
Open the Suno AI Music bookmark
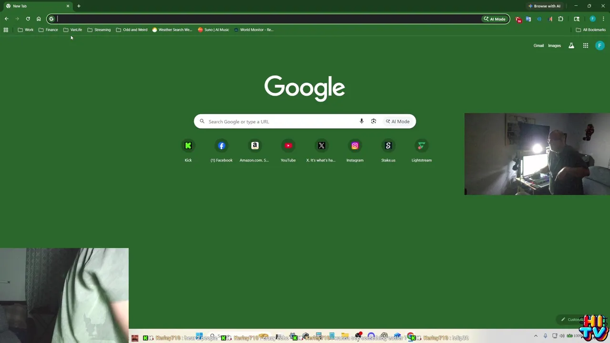[213, 30]
